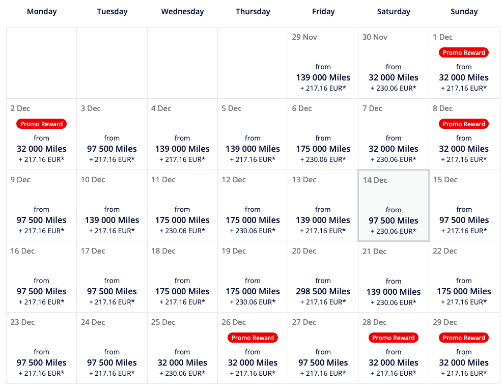Click the Promo Reward badge on 8 Dec
503x389 pixels.
[x=463, y=124]
